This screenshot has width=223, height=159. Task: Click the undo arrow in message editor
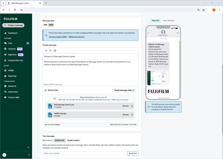point(46,51)
